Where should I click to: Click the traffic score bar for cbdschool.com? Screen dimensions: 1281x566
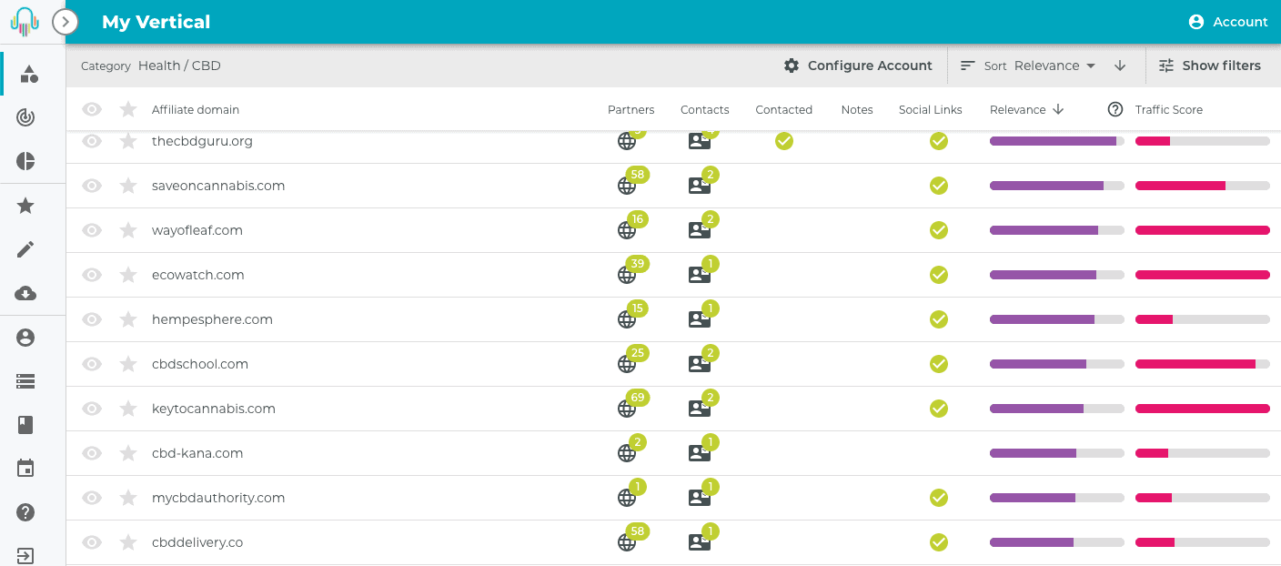(1203, 364)
